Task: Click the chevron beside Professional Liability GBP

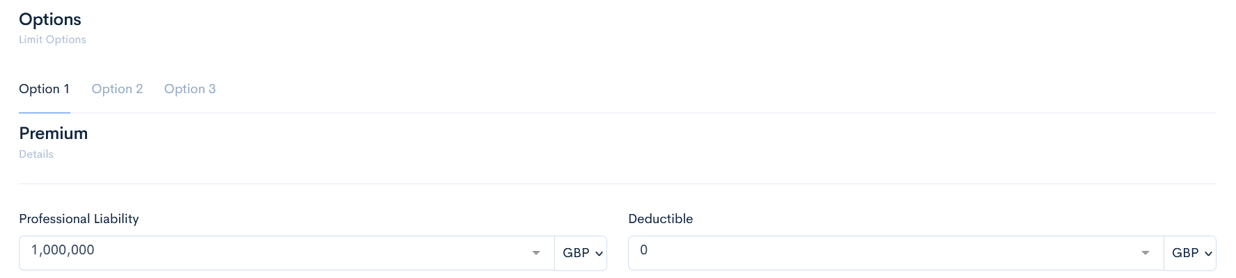Action: click(x=599, y=254)
